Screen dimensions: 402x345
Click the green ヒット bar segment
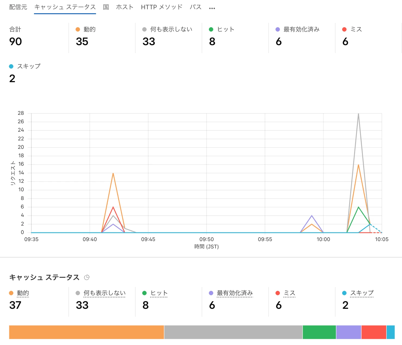(x=319, y=332)
